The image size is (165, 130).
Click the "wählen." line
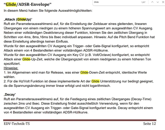[x=9, y=77]
